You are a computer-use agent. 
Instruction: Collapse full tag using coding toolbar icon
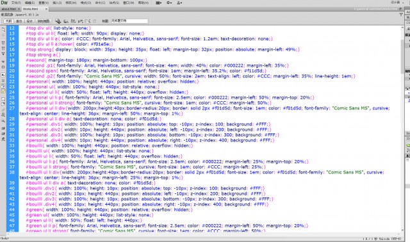click(3, 43)
